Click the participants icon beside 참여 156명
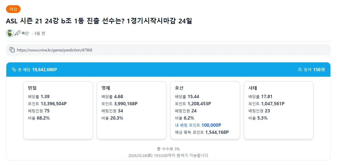The image size is (337, 166). pyautogui.click(x=300, y=70)
